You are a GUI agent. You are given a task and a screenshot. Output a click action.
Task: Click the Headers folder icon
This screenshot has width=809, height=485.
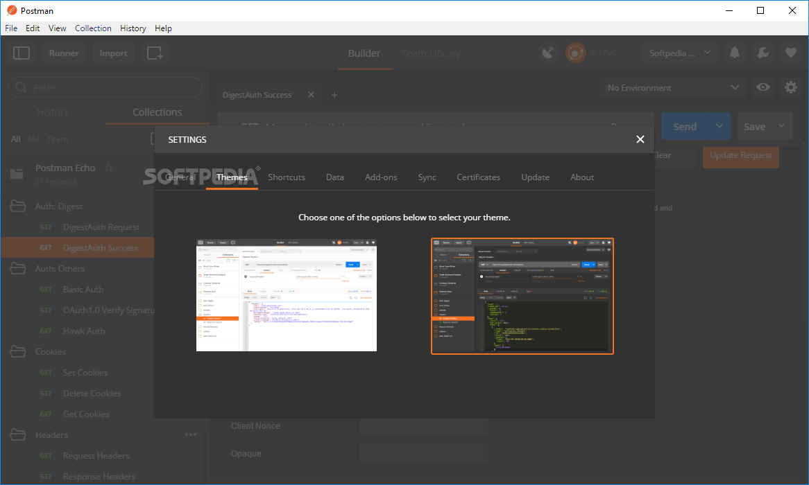click(17, 434)
